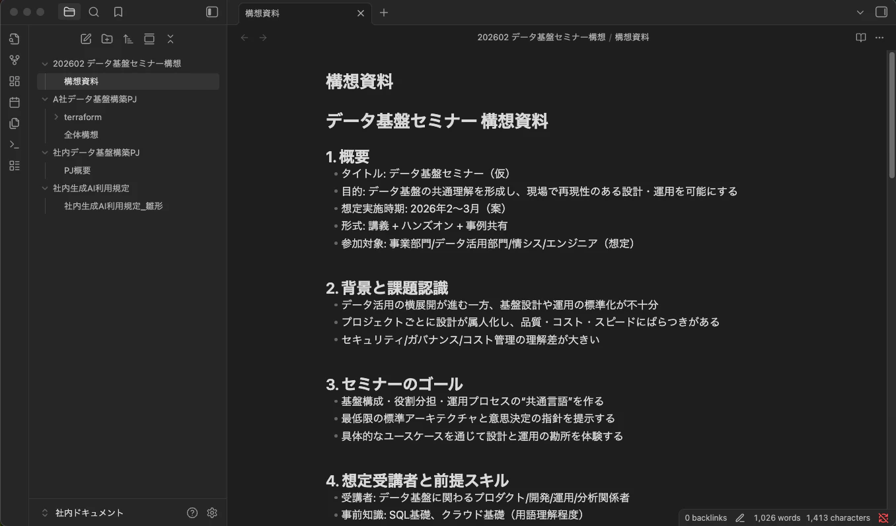Navigate forward in note history

point(263,38)
